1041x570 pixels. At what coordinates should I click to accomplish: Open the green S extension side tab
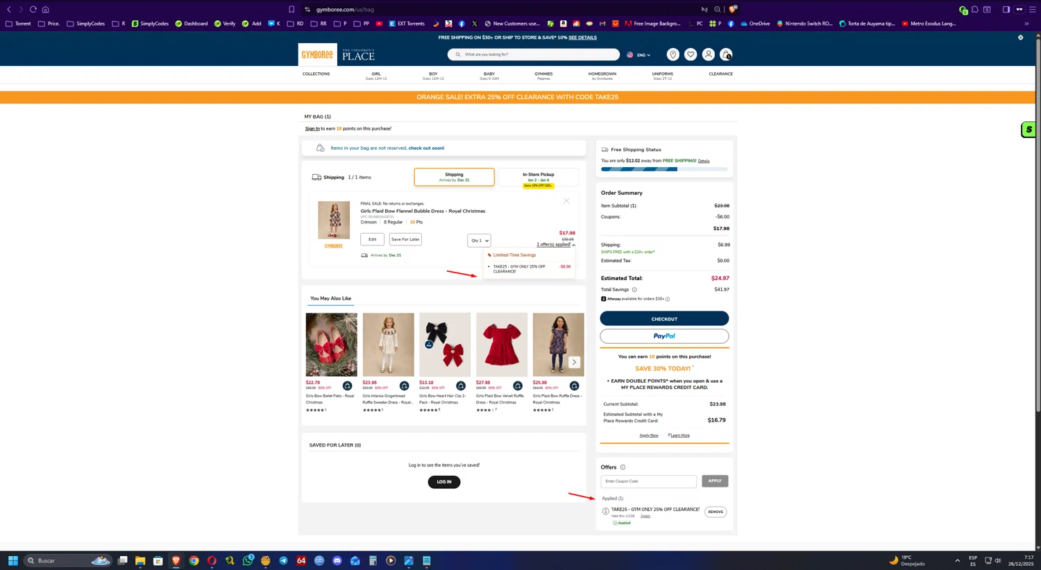coord(1029,130)
